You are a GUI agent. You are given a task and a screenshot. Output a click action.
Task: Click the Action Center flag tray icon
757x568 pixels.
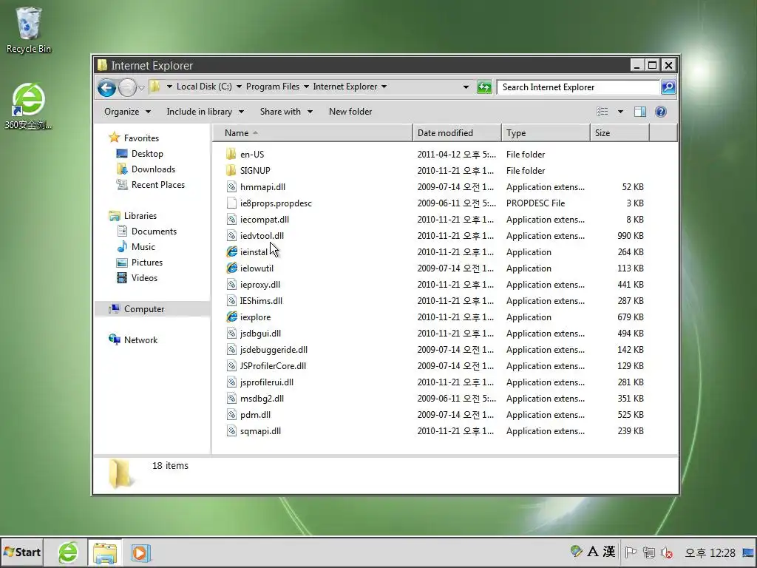pos(631,552)
